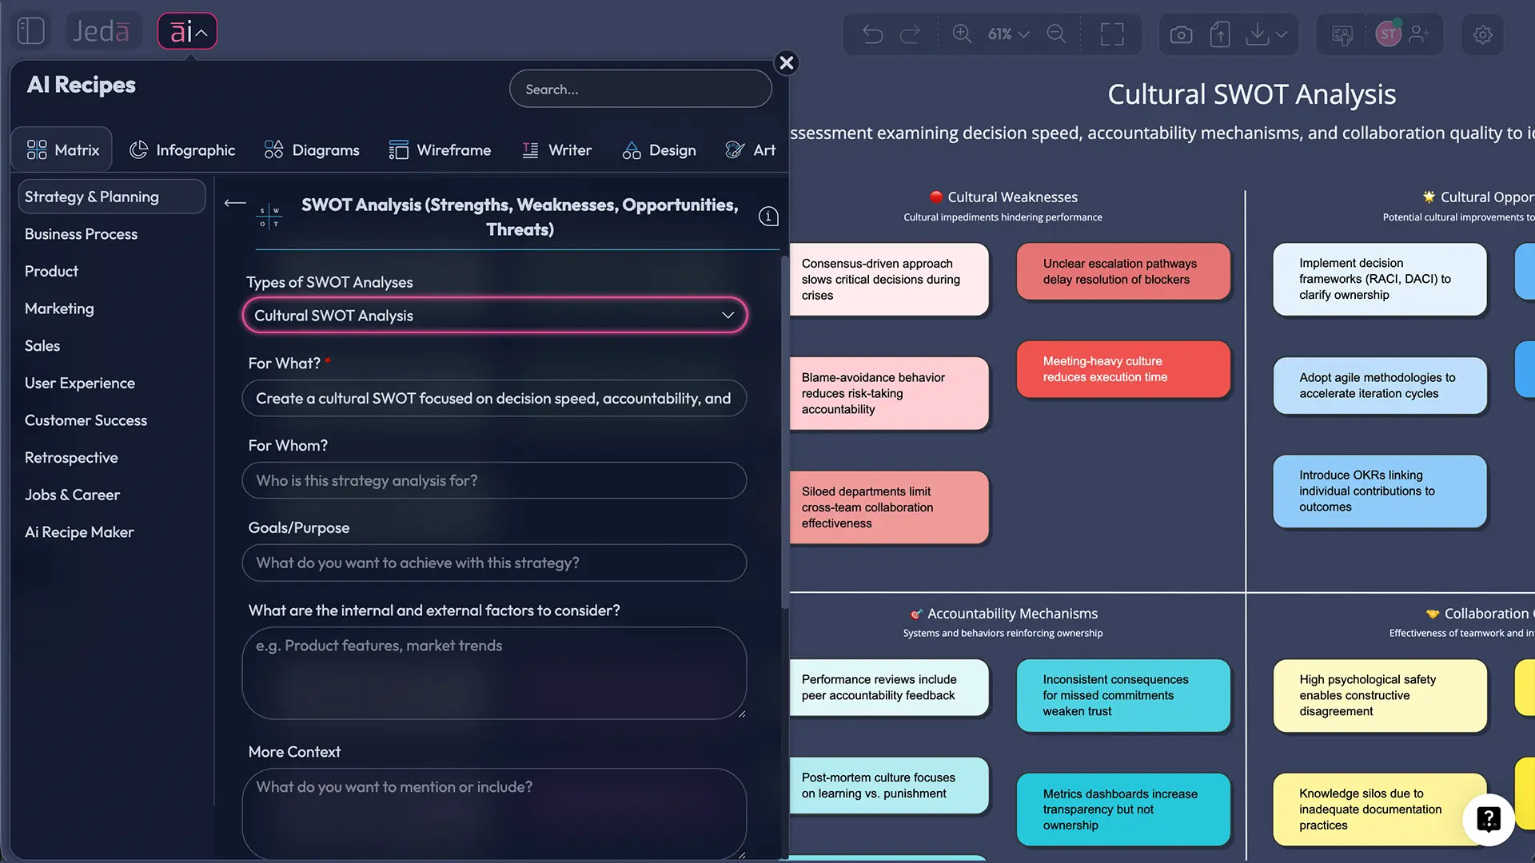This screenshot has height=863, width=1535.
Task: Open the Types of SWOT Analyses dropdown
Action: (494, 316)
